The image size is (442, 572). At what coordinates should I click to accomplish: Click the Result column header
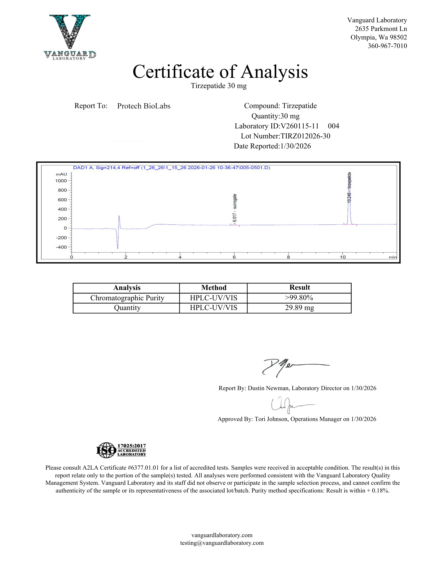coord(300,287)
